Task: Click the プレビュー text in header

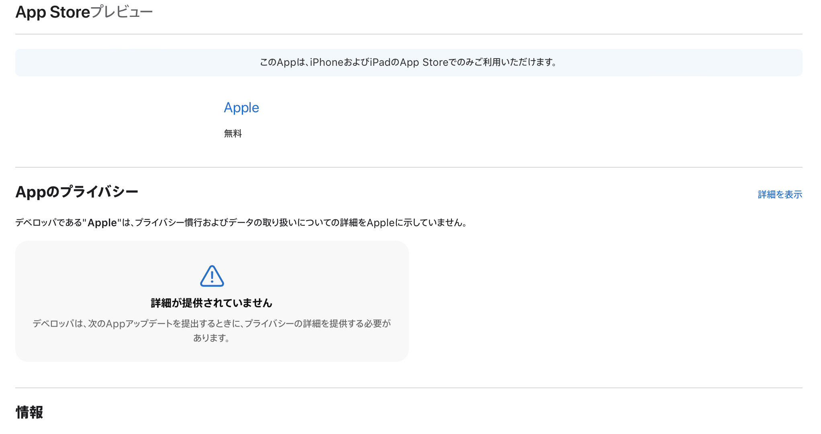Action: 122,12
